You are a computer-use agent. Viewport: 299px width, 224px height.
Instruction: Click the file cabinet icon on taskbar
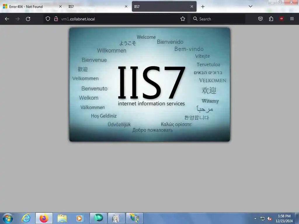click(x=116, y=218)
